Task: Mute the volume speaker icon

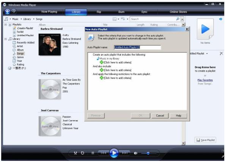Action: point(135,153)
